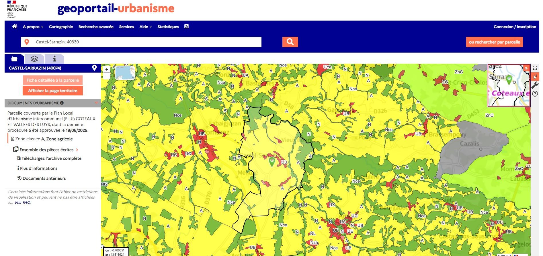The width and height of the screenshot is (543, 256).
Task: Collapse the overview mini-map with double chevron
Action: point(526,68)
